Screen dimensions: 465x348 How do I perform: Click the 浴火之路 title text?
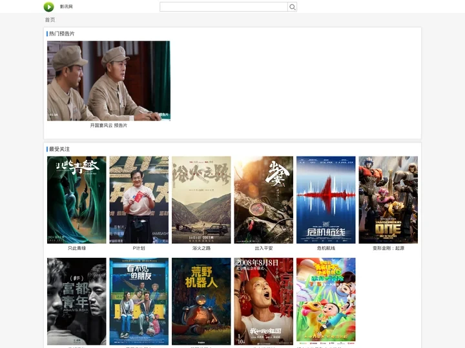(x=201, y=248)
